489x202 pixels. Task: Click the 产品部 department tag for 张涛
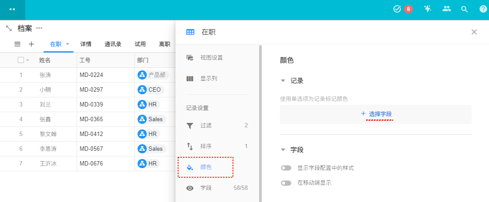point(152,75)
